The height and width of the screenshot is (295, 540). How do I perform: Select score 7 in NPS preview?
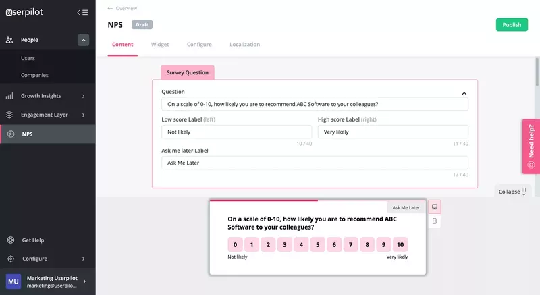(x=350, y=245)
